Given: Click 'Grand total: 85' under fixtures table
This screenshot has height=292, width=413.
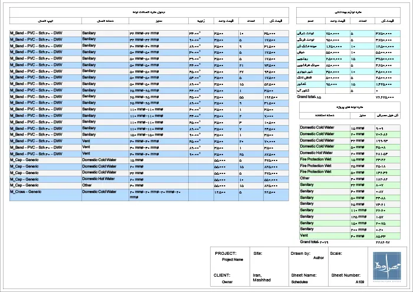Looking at the screenshot, I should tap(309, 97).
